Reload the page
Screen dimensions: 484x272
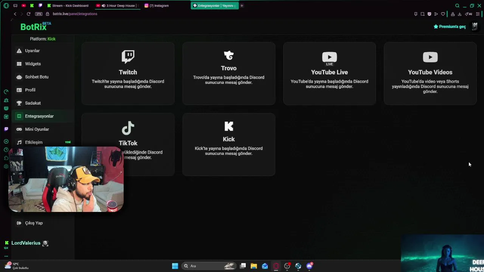(28, 14)
